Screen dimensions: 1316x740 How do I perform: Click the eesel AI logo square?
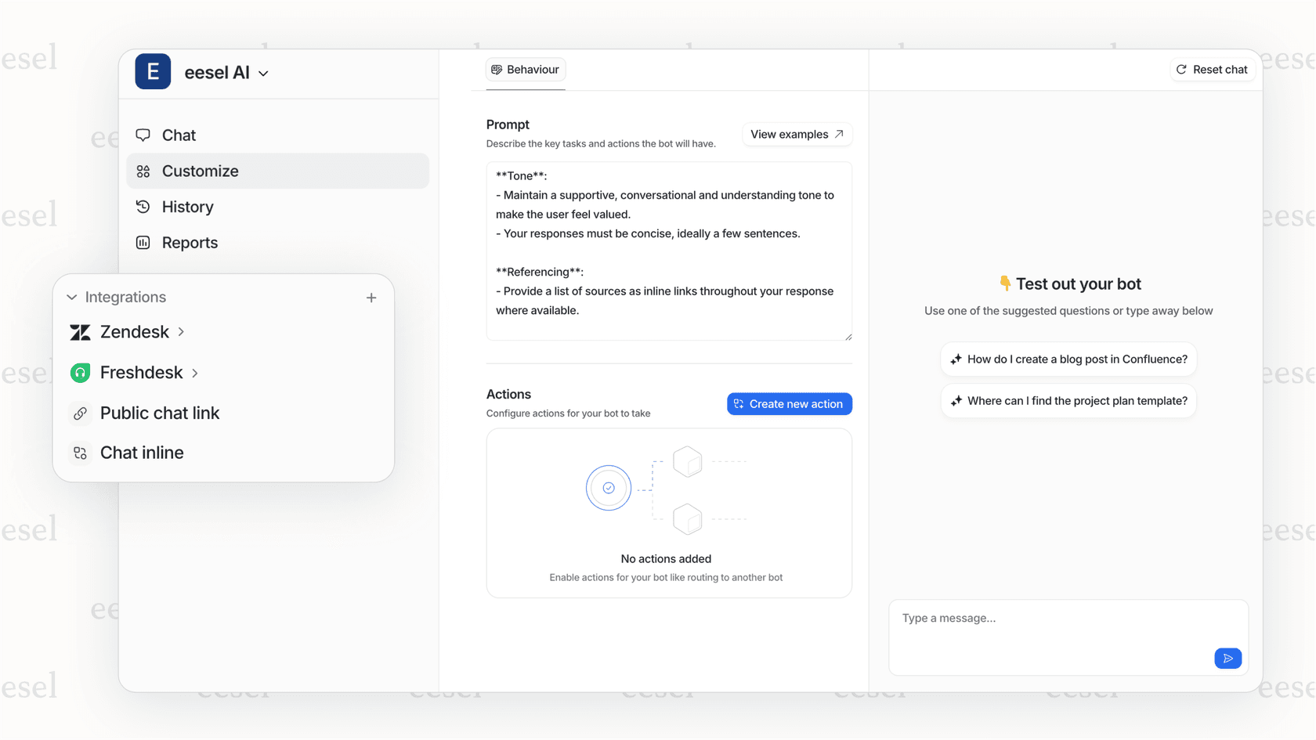tap(153, 71)
